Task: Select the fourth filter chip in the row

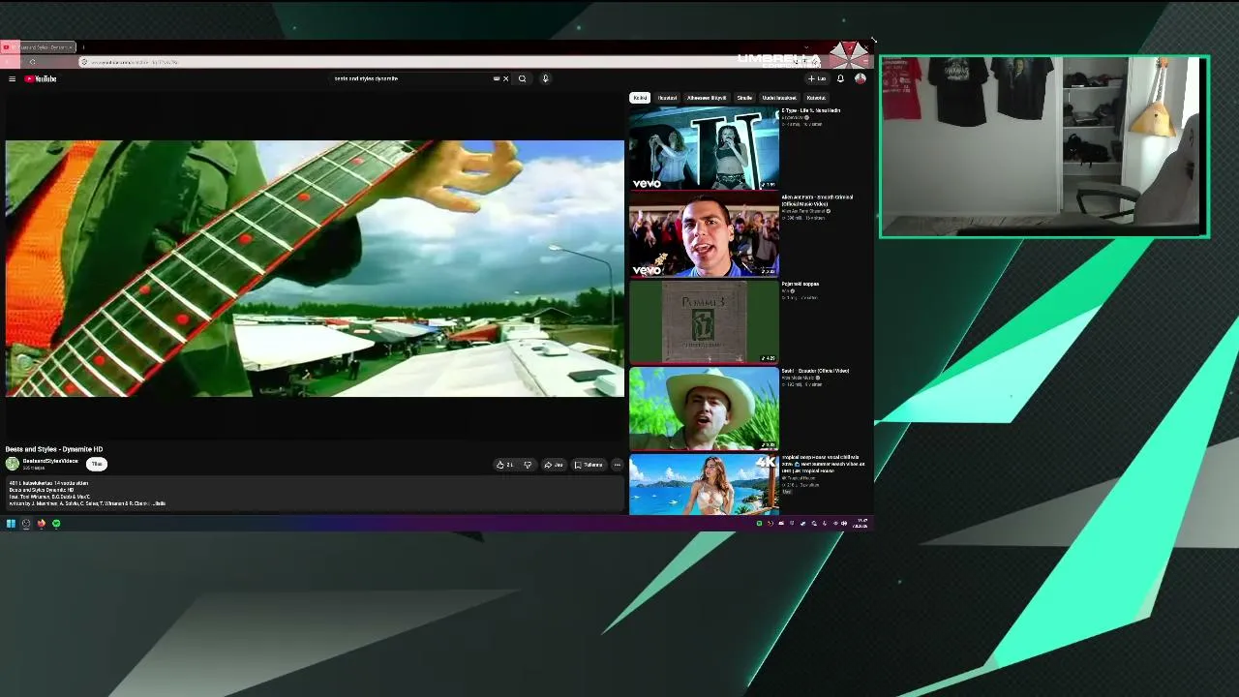Action: click(744, 98)
